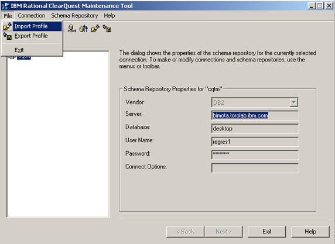
Task: Click the toolbar Import Profile folder icon
Action: click(x=95, y=29)
